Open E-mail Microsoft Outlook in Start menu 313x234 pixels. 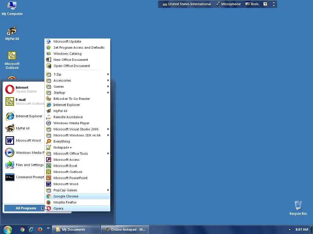coord(24,101)
